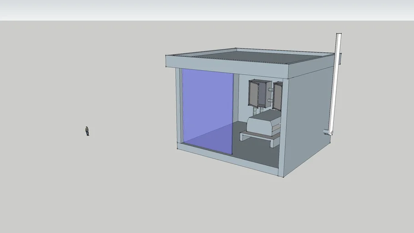Select the pipe bracket at the roof corner
Viewport: 414px width, 233px height.
tap(339, 58)
